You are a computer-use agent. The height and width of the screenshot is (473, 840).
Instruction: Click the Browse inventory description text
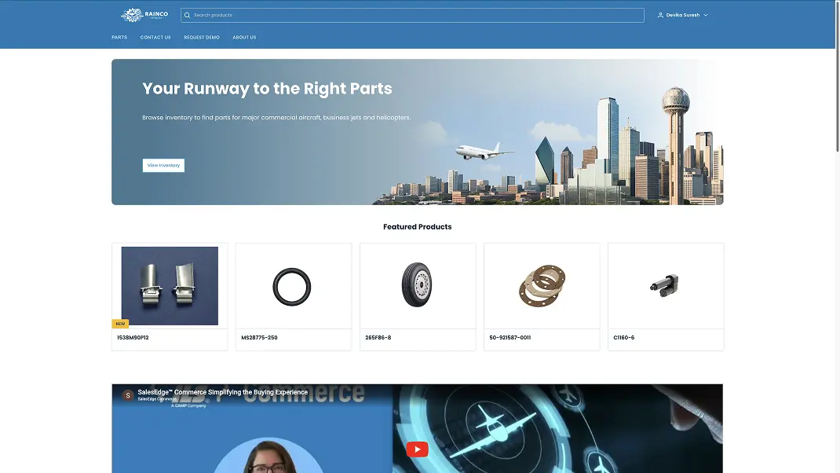pos(276,117)
